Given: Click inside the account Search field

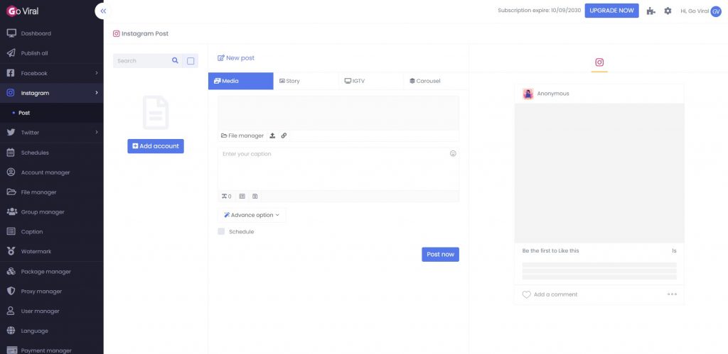Looking at the screenshot, I should (x=141, y=61).
